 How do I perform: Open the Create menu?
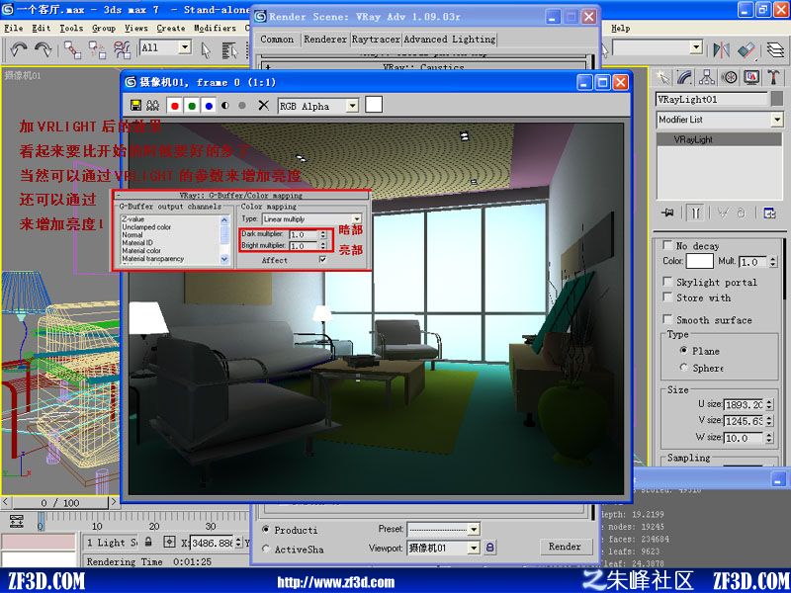[x=171, y=29]
